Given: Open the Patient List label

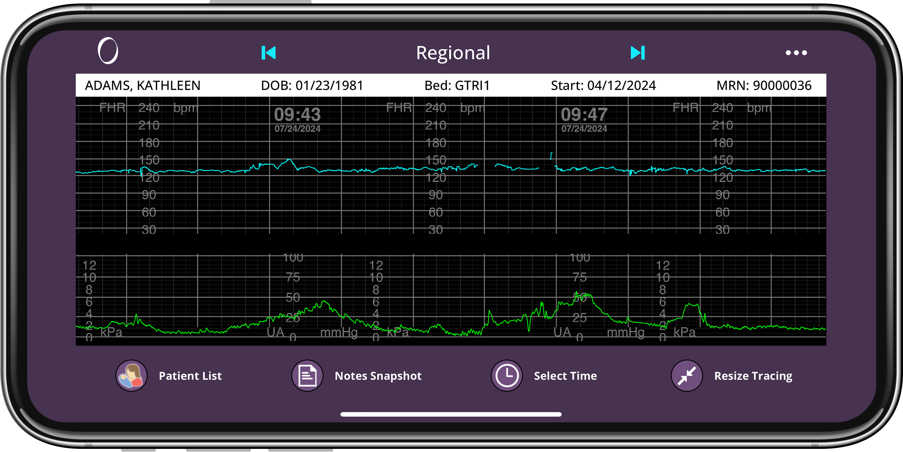Looking at the screenshot, I should [190, 376].
